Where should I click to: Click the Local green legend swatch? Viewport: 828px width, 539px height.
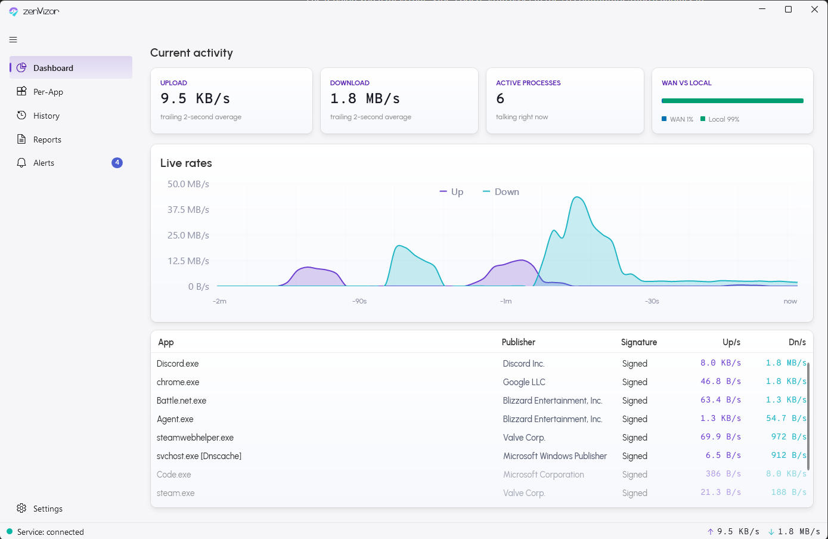point(703,119)
